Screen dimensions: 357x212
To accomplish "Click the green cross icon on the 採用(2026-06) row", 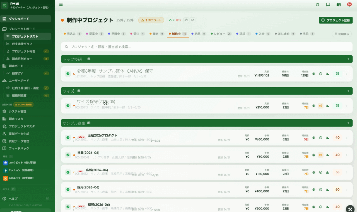I will pos(314,189).
